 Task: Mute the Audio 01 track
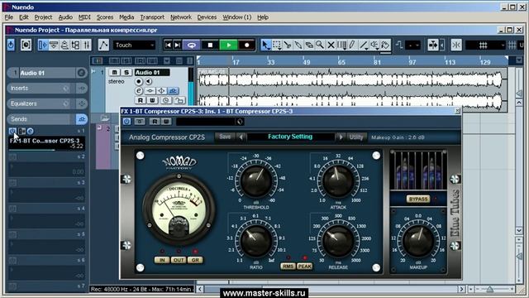(114, 72)
